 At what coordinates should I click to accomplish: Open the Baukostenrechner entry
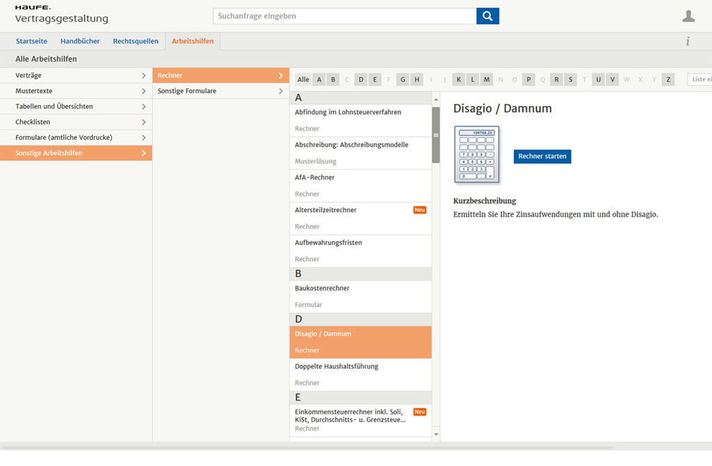[x=361, y=296]
